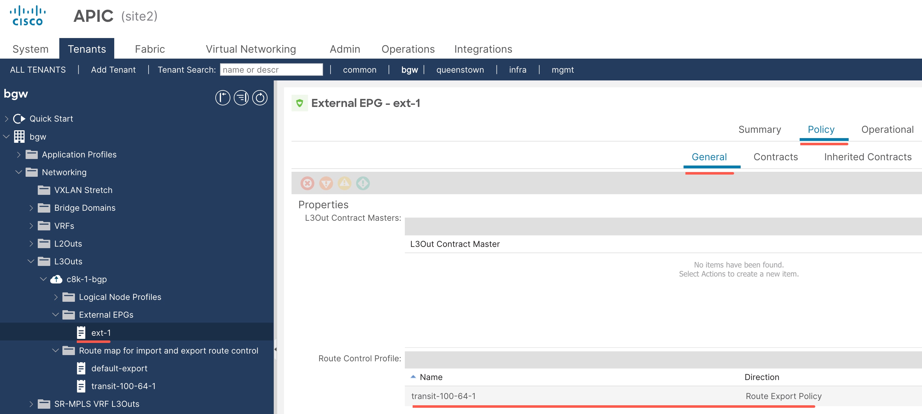The height and width of the screenshot is (414, 922).
Task: Open ALL TENANTS link
Action: pyautogui.click(x=38, y=70)
